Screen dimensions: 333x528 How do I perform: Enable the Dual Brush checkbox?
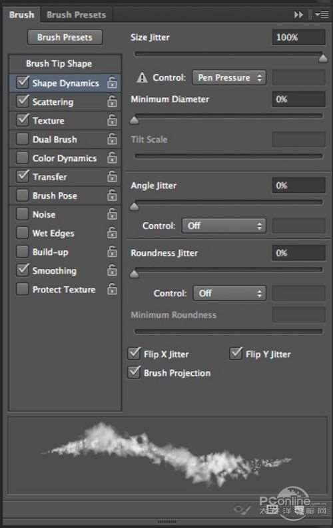(x=23, y=139)
